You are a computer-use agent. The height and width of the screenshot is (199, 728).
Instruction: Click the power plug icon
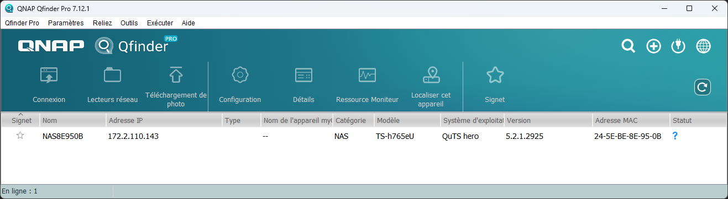[x=678, y=46]
